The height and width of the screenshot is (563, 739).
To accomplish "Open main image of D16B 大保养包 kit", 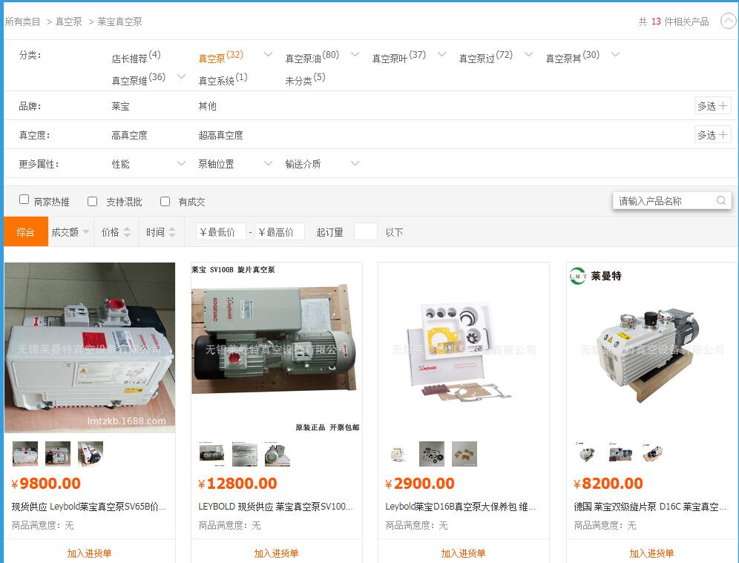I will point(463,348).
